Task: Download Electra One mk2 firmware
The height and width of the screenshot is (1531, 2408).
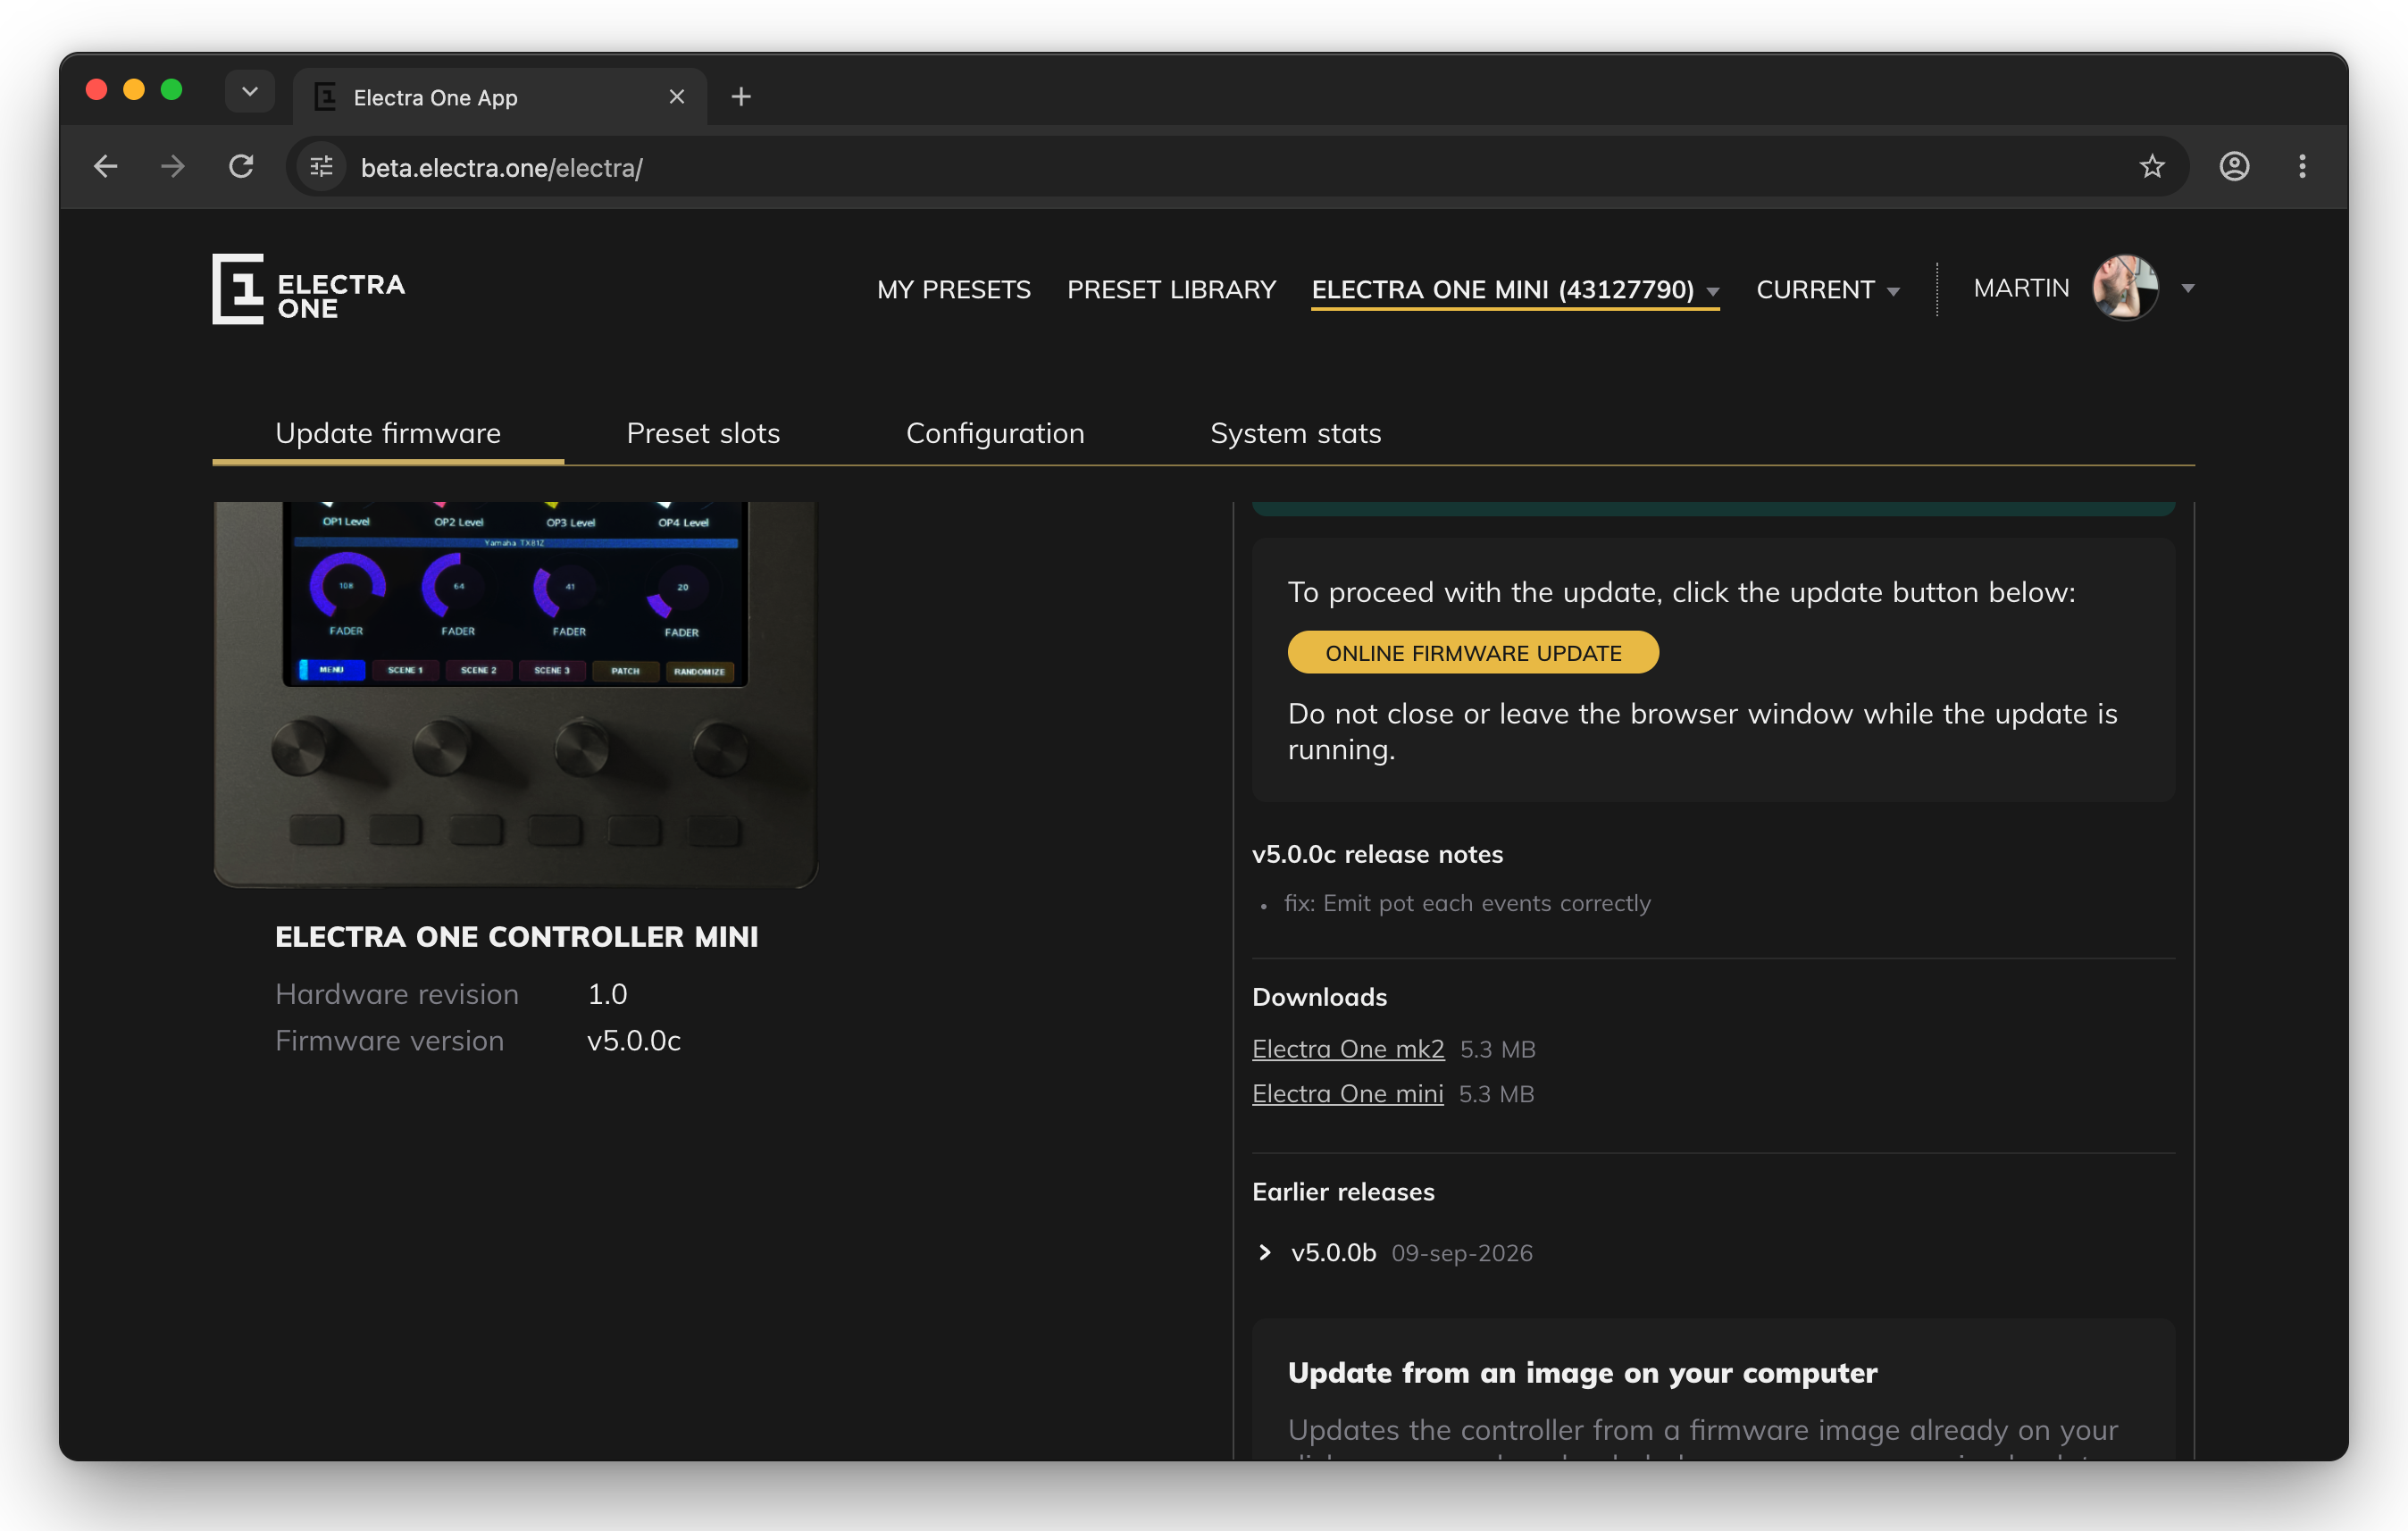Action: click(x=1348, y=1049)
